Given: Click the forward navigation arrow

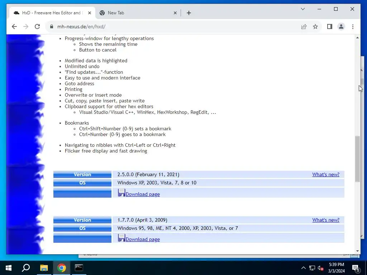Looking at the screenshot, I should 26,26.
